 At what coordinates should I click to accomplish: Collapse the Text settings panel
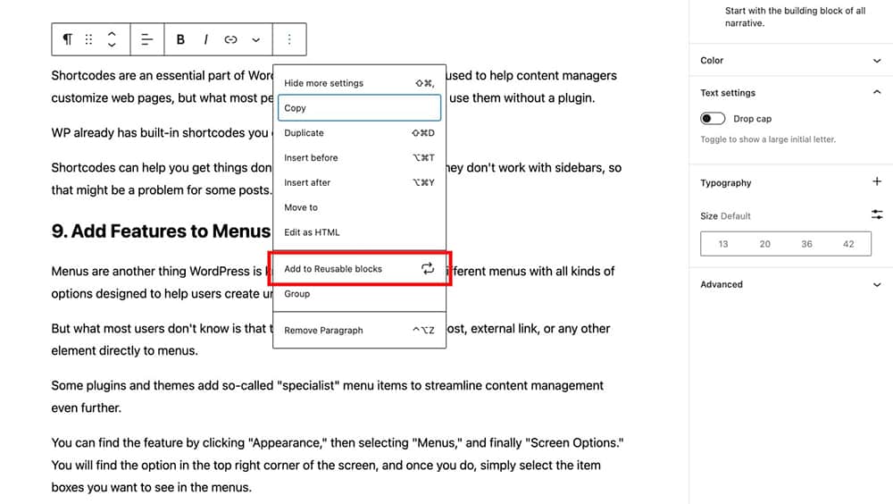coord(791,93)
